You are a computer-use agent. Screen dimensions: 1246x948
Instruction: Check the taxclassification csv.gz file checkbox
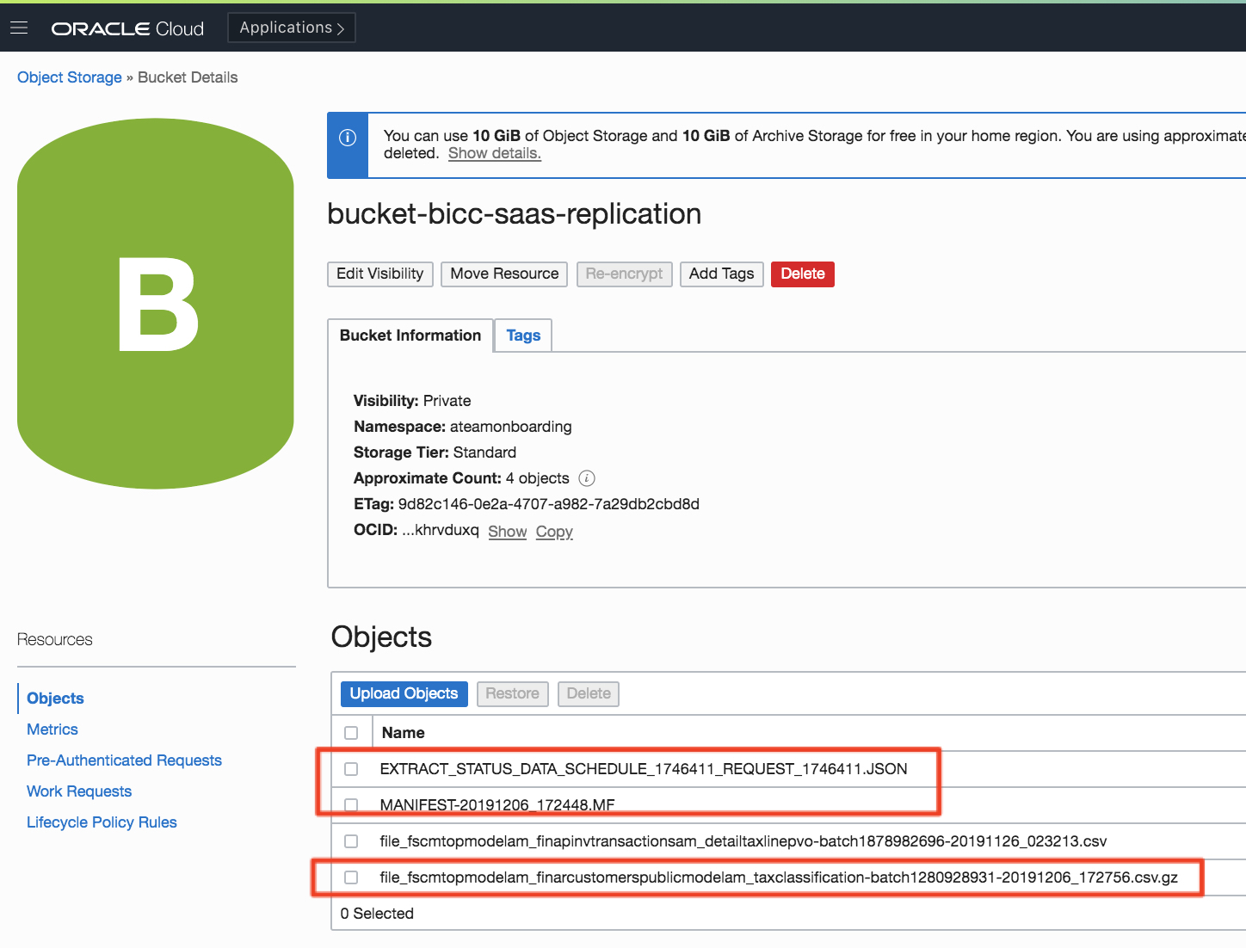351,877
